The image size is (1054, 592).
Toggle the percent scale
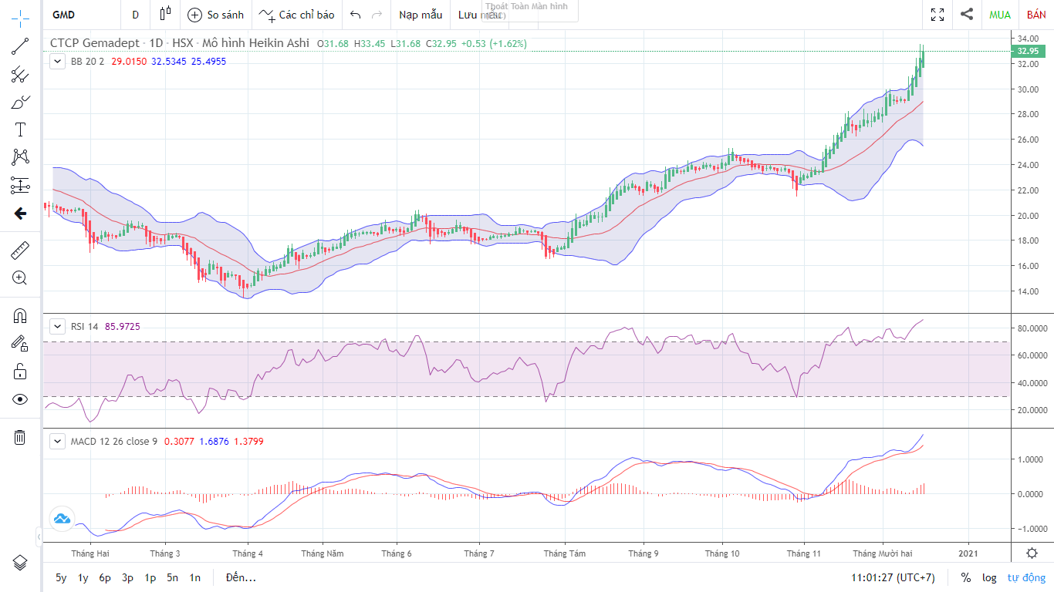966,577
